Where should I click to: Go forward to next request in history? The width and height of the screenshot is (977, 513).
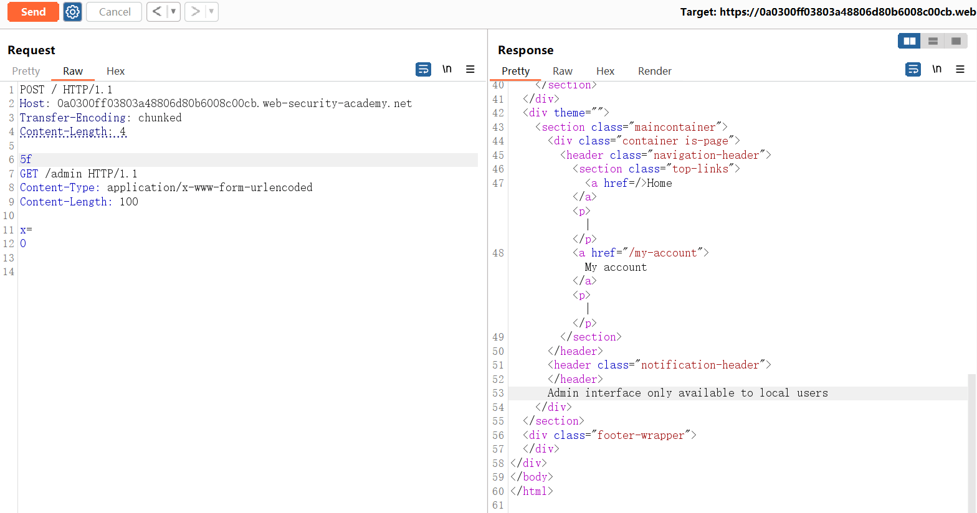[195, 12]
